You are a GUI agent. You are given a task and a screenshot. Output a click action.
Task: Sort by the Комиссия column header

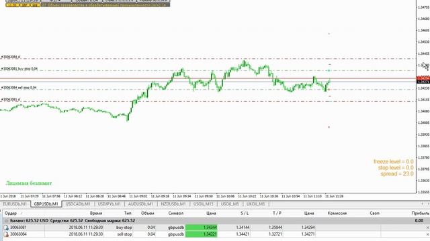tap(337, 213)
